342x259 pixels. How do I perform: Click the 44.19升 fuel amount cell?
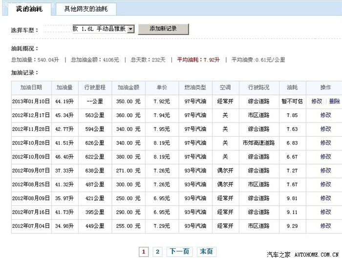click(x=64, y=101)
